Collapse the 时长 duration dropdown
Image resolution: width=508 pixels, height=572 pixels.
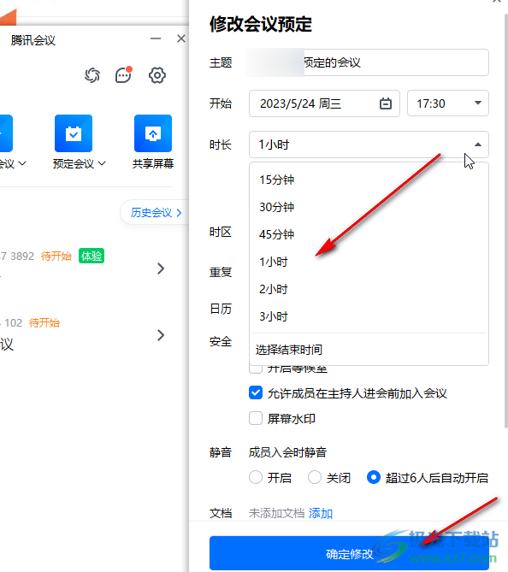369,144
